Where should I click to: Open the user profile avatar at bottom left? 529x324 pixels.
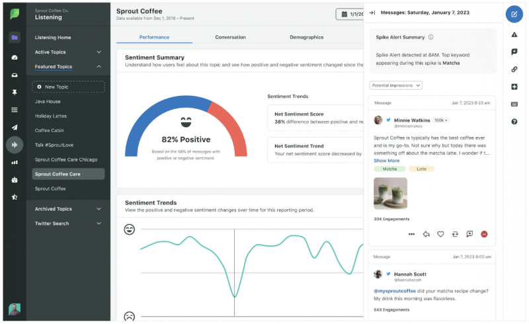(x=15, y=309)
